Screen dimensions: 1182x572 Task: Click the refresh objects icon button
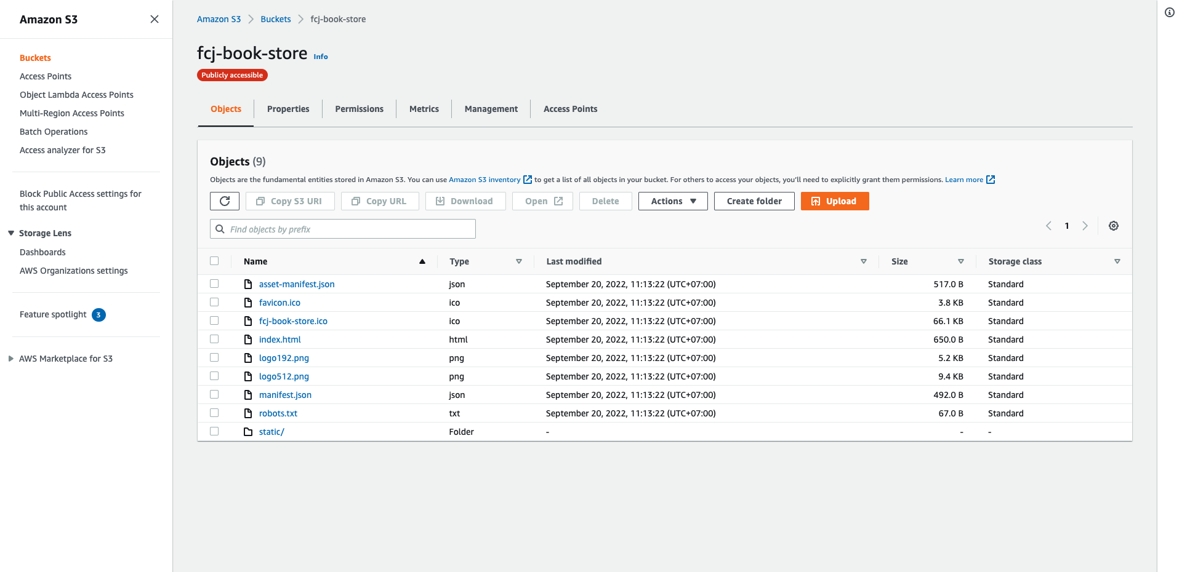coord(225,201)
